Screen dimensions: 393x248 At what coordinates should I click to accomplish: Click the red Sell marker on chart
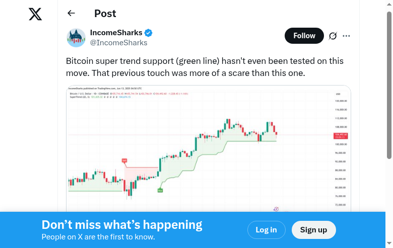coord(124,161)
